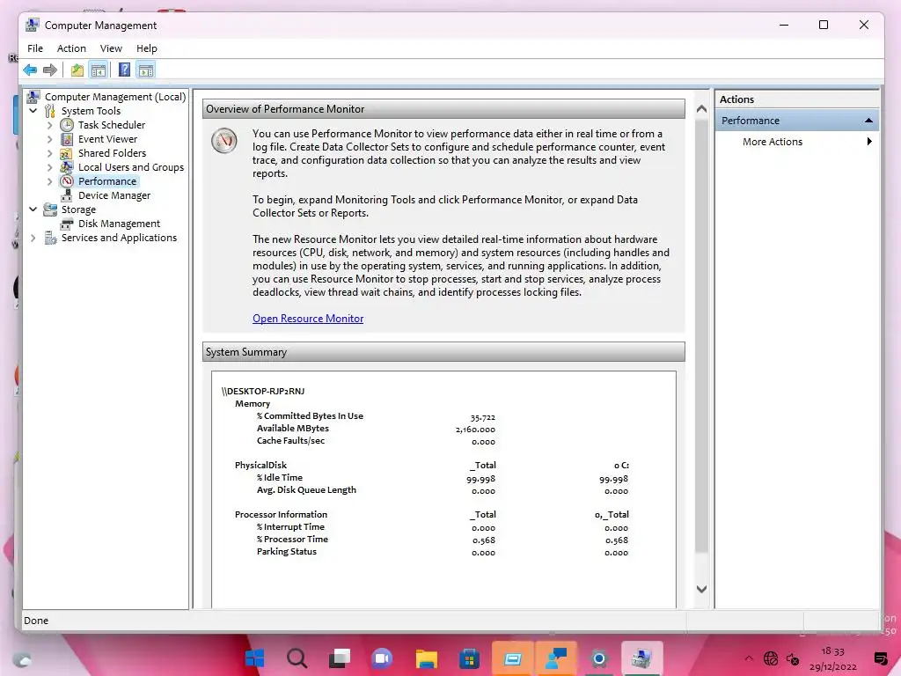Open File Explorer from the taskbar

(427, 658)
